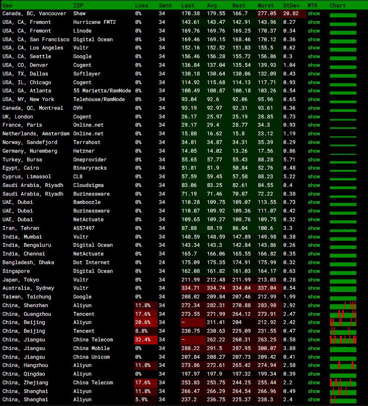This screenshot has height=406, width=368.
Task: Click the Worst column header
Action: coord(266,6)
